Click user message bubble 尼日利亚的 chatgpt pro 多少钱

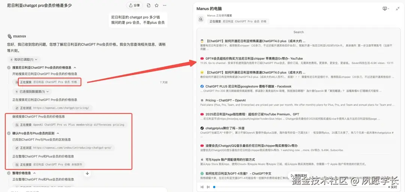click(x=138, y=20)
